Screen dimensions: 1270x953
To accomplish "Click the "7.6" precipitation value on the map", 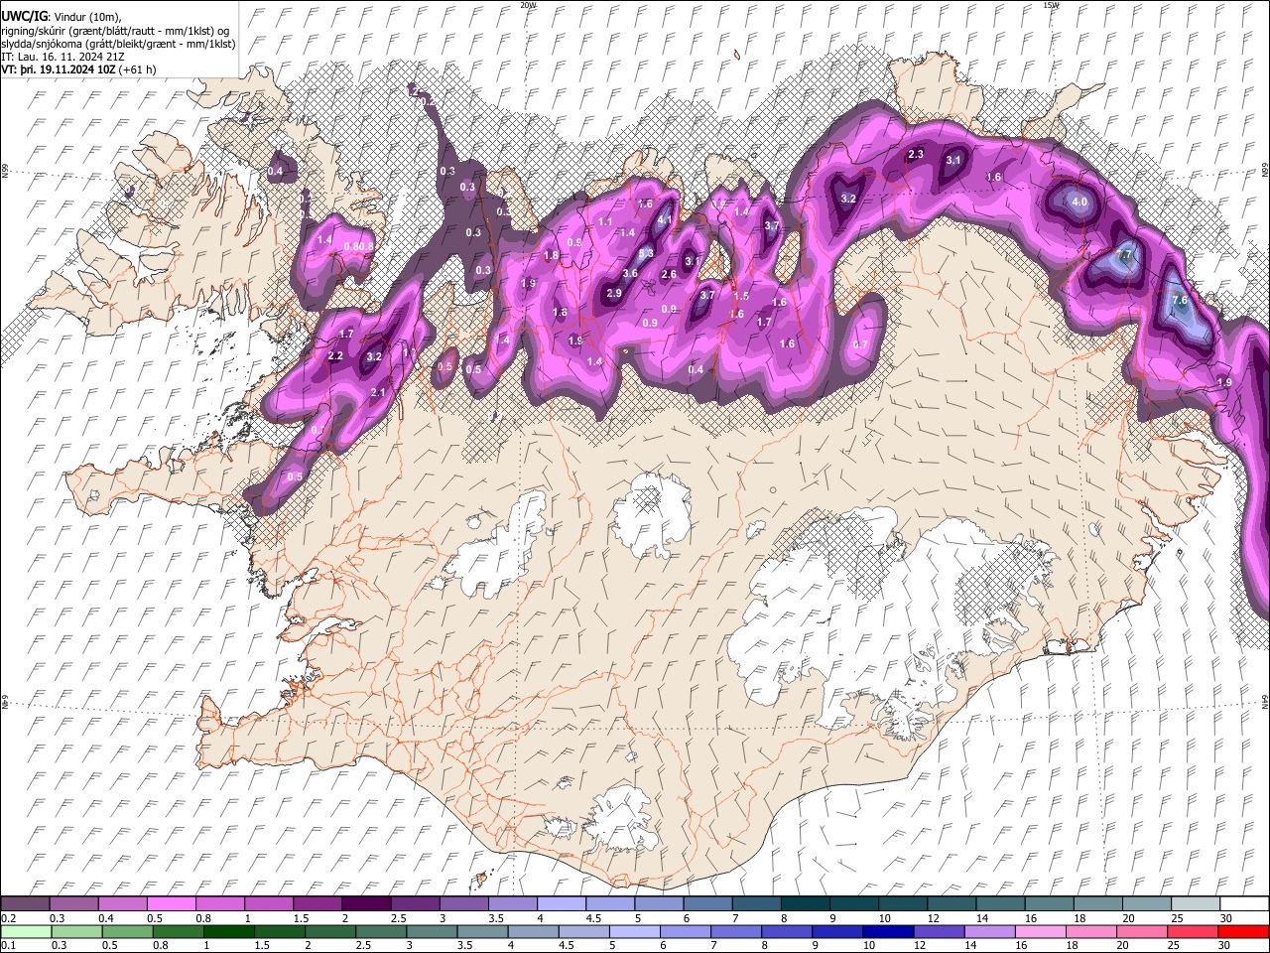I will [1179, 300].
